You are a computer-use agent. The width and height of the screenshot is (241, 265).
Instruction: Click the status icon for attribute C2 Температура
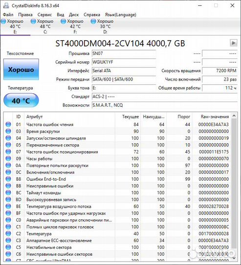pyautogui.click(x=8, y=234)
